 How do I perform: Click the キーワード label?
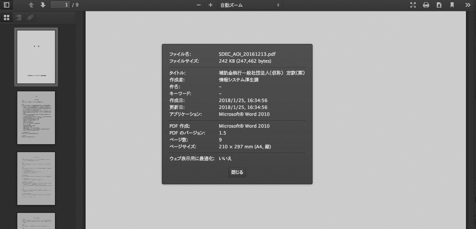[x=180, y=93]
